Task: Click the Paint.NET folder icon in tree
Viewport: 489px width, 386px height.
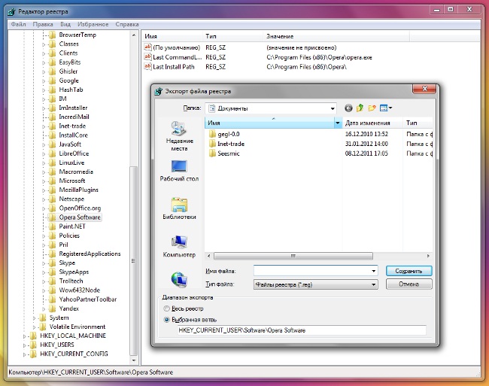Action: click(53, 226)
